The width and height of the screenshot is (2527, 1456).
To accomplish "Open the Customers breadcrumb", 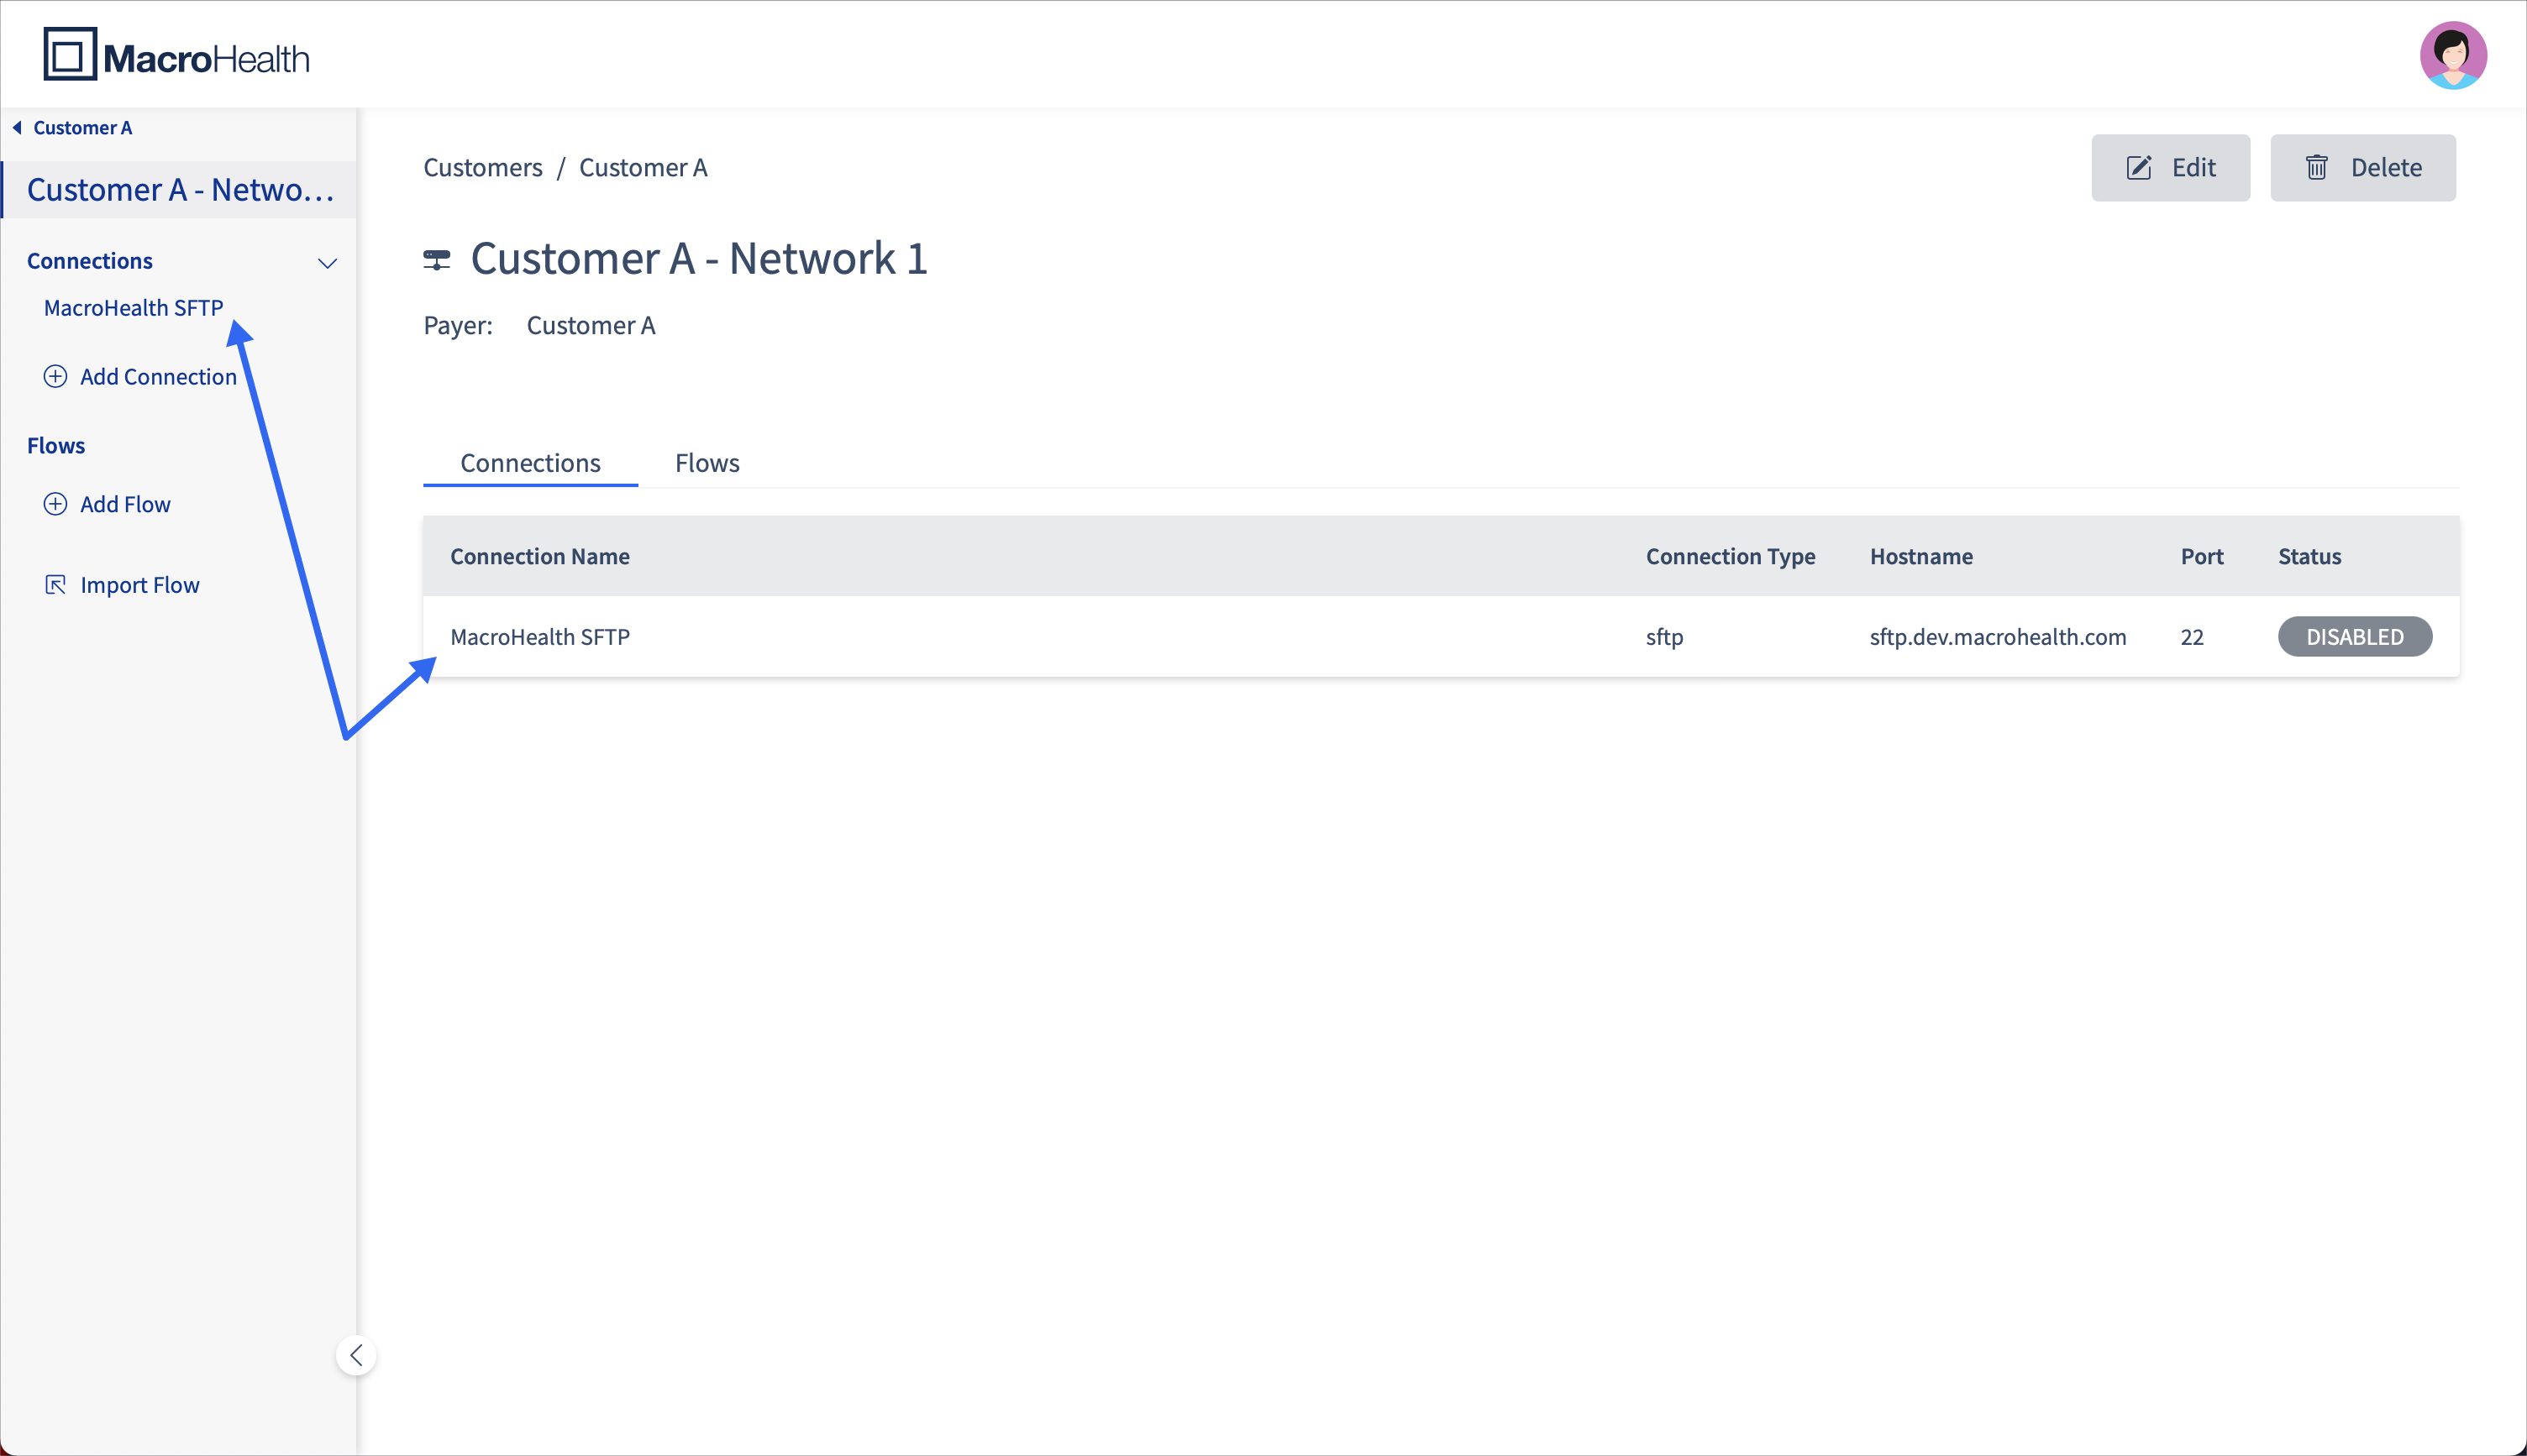I will click(483, 168).
